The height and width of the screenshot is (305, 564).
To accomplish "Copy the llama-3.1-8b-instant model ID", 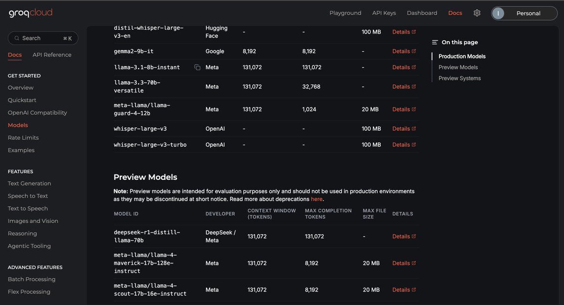I will pos(197,68).
